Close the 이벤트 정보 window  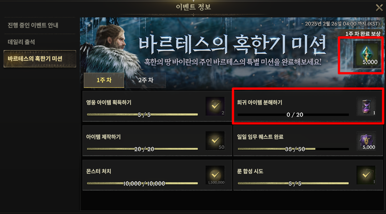(379, 8)
